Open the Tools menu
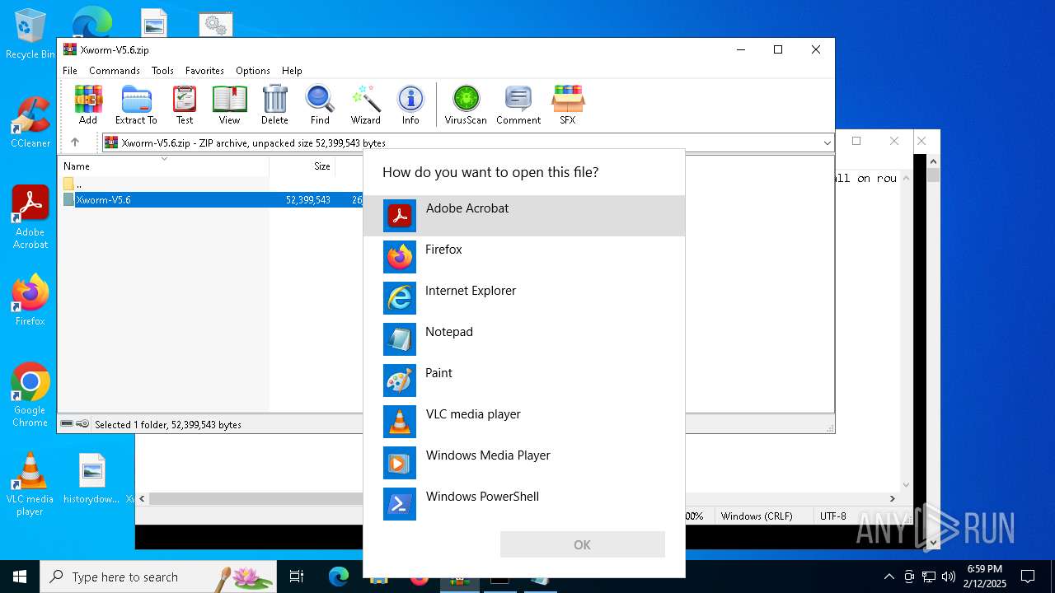 pyautogui.click(x=162, y=71)
